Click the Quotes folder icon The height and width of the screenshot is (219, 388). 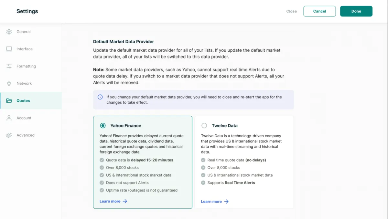pyautogui.click(x=9, y=101)
